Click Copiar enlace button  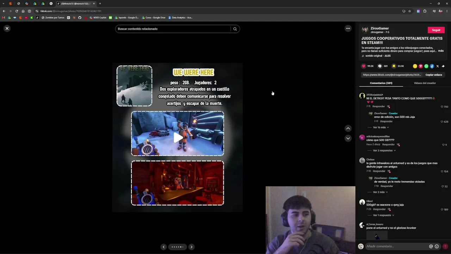point(434,75)
